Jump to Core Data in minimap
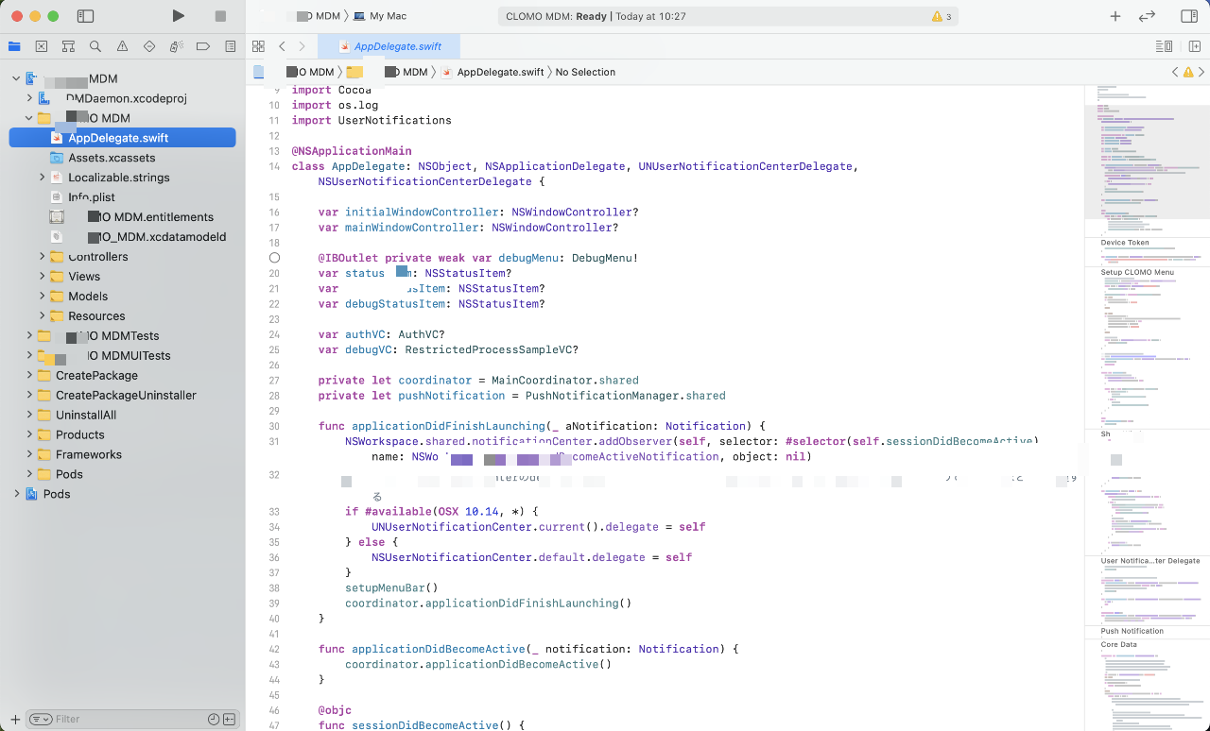The image size is (1210, 731). coord(1118,645)
